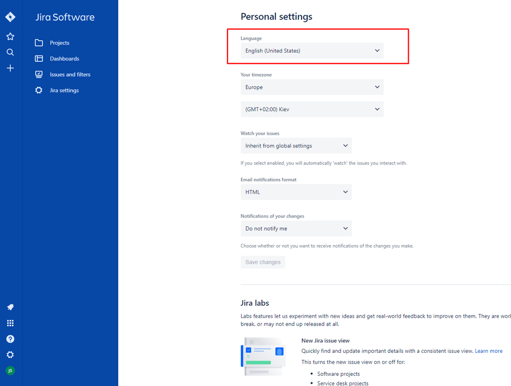Open the Watch your issues dropdown

coord(296,146)
